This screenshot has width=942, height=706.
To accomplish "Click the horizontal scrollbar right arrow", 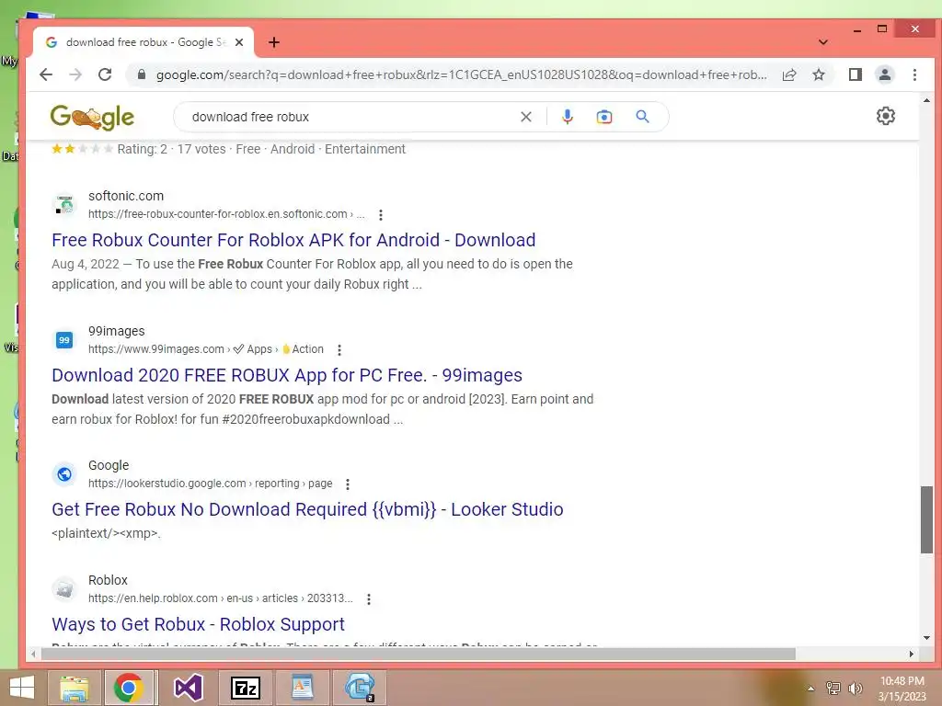I will pos(912,654).
